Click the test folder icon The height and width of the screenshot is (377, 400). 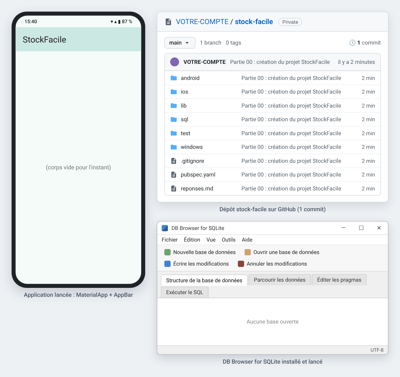point(174,133)
